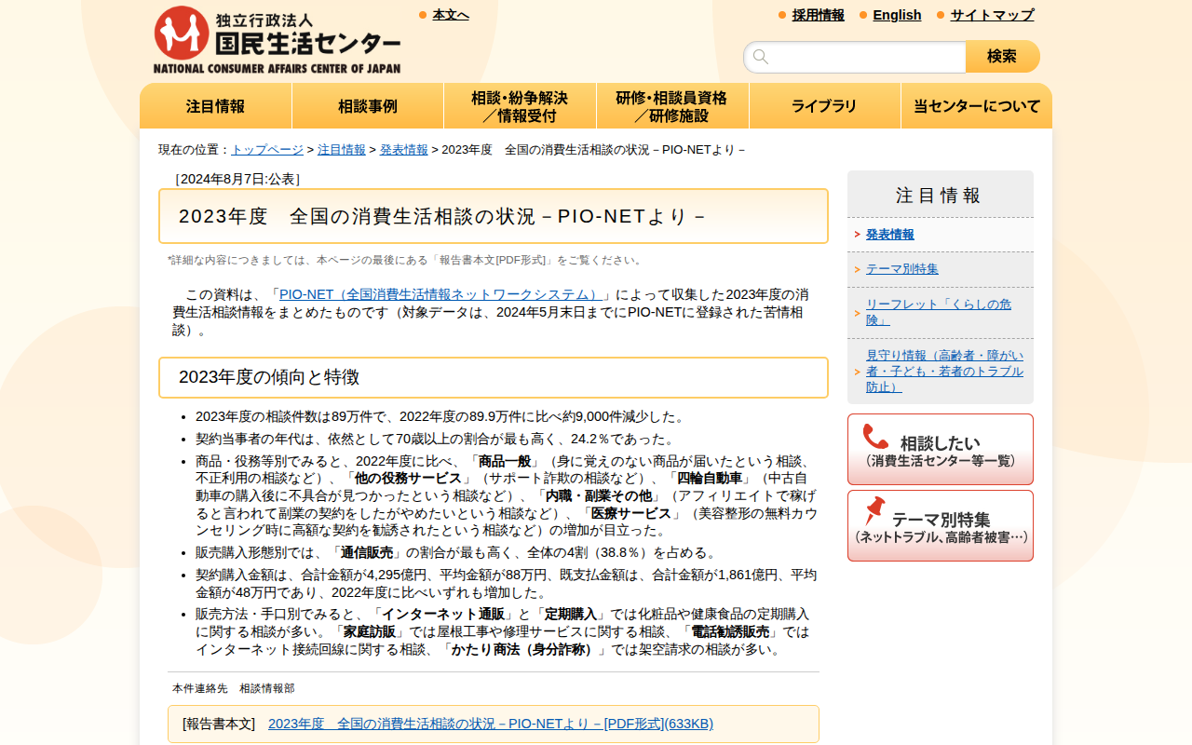Screen dimensions: 1192x745
Task: Click the orange dot beside 本文へ
Action: [423, 15]
